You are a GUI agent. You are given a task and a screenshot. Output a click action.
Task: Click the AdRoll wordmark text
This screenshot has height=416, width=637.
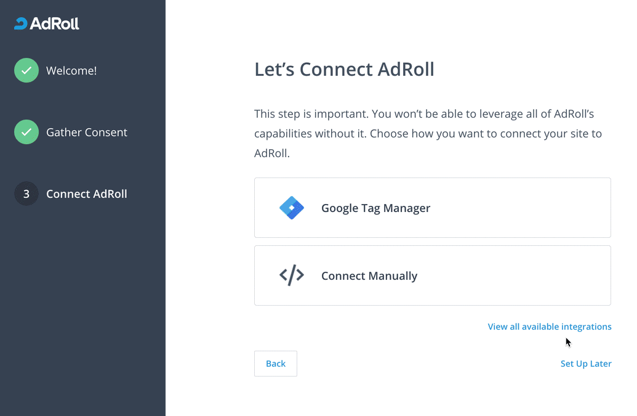tap(54, 24)
